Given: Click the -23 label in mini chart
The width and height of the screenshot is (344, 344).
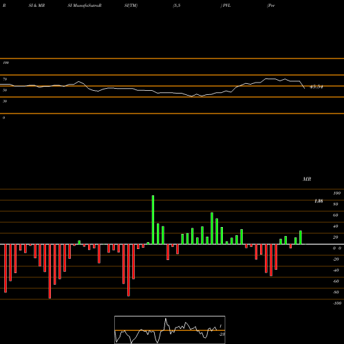Looking at the screenshot, I should point(222,334).
